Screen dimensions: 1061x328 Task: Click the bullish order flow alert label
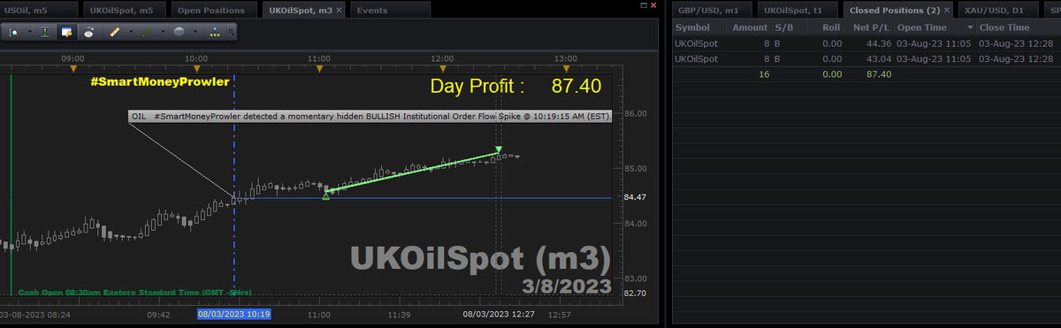click(370, 117)
